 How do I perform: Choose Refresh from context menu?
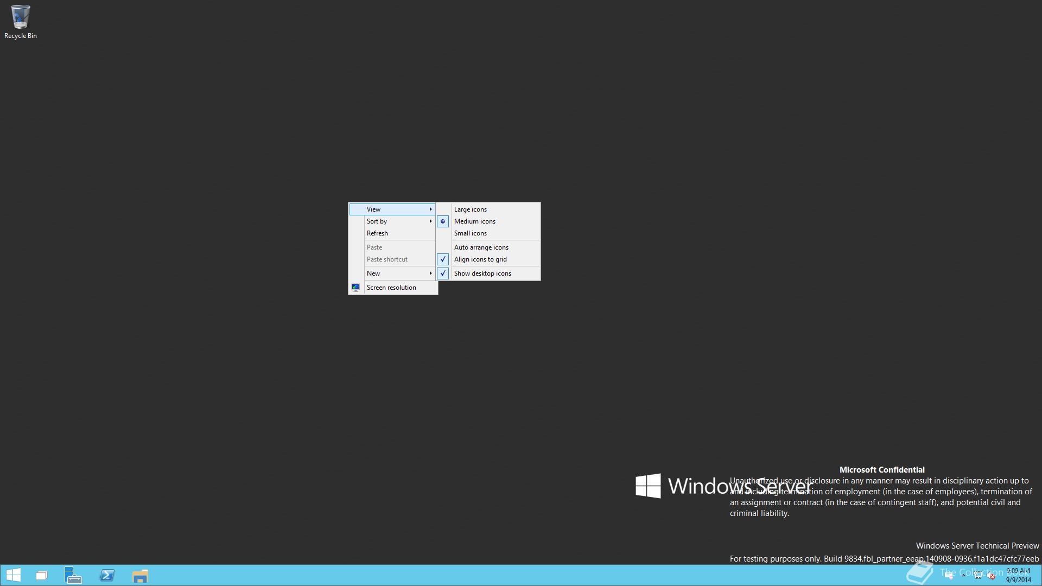tap(392, 233)
